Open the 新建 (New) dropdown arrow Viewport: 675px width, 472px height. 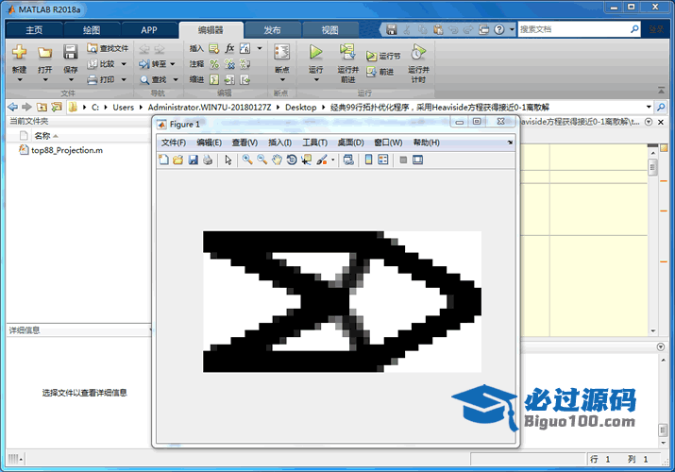pyautogui.click(x=20, y=80)
